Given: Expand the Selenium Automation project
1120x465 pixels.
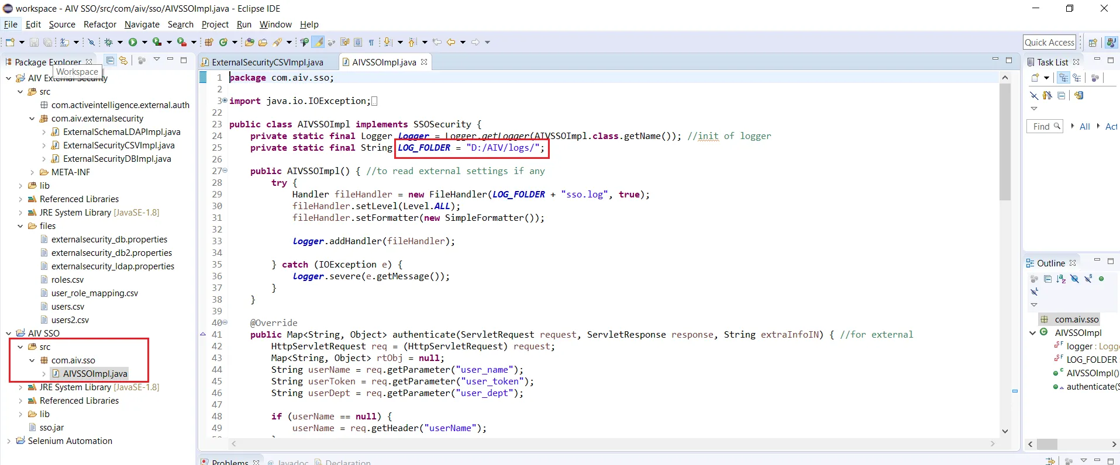Looking at the screenshot, I should (8, 441).
